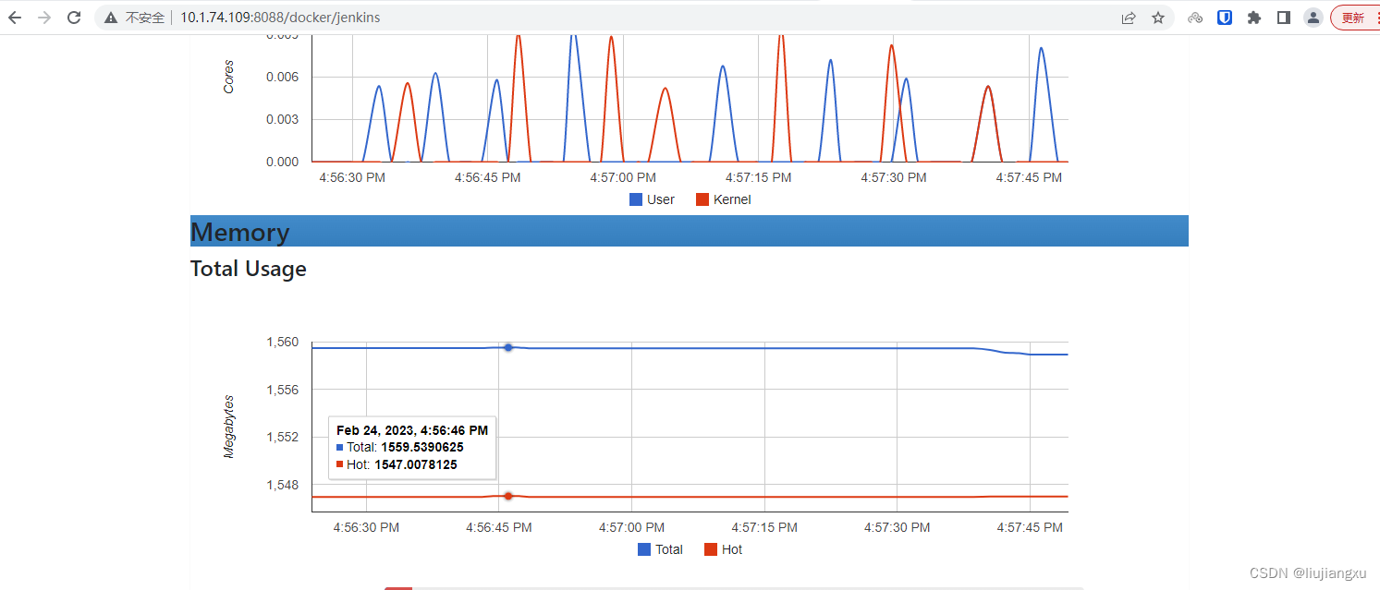The image size is (1380, 590).
Task: Click the blue User legend swatch
Action: 636,199
